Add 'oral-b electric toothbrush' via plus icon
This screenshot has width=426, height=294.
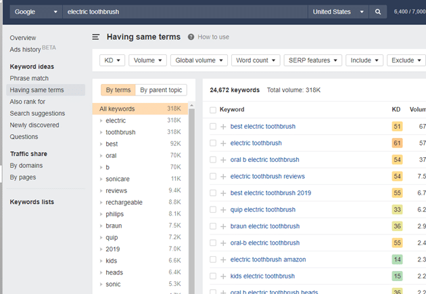(x=223, y=243)
